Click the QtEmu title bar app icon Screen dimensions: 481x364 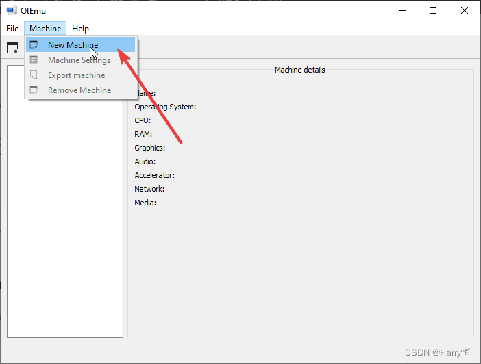pos(12,10)
